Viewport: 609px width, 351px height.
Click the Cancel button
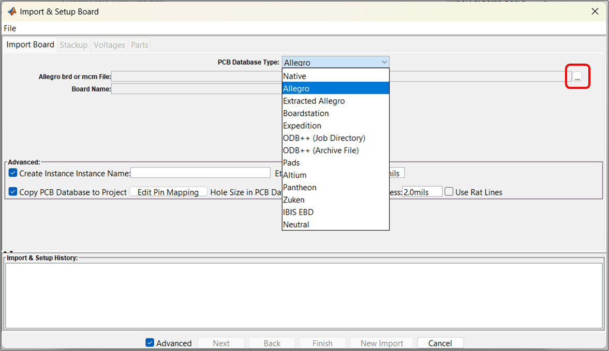tap(440, 343)
